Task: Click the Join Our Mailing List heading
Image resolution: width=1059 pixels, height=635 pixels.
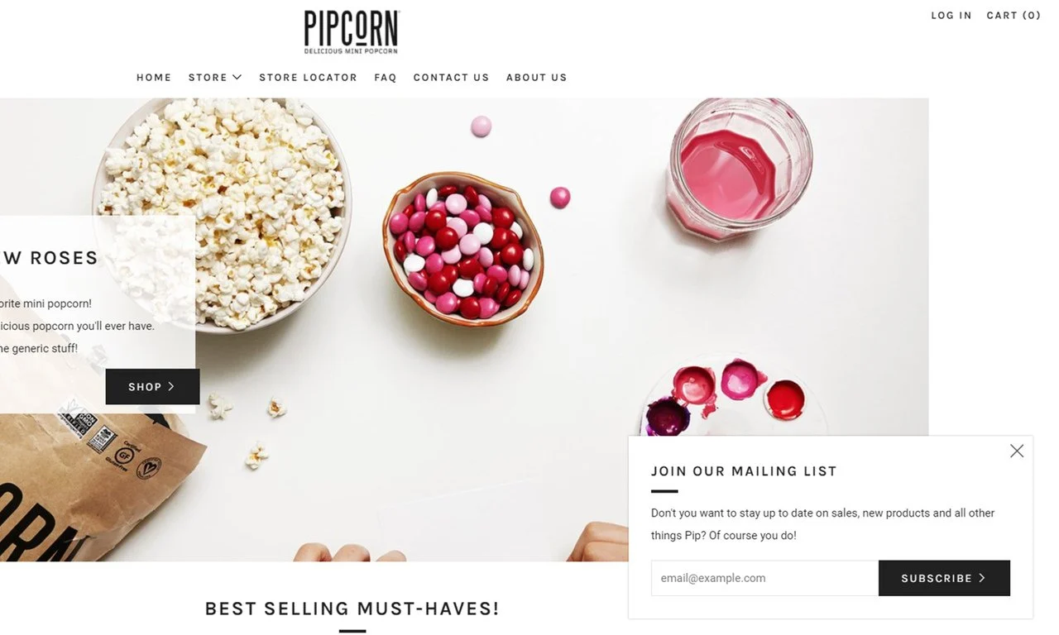Action: tap(744, 471)
